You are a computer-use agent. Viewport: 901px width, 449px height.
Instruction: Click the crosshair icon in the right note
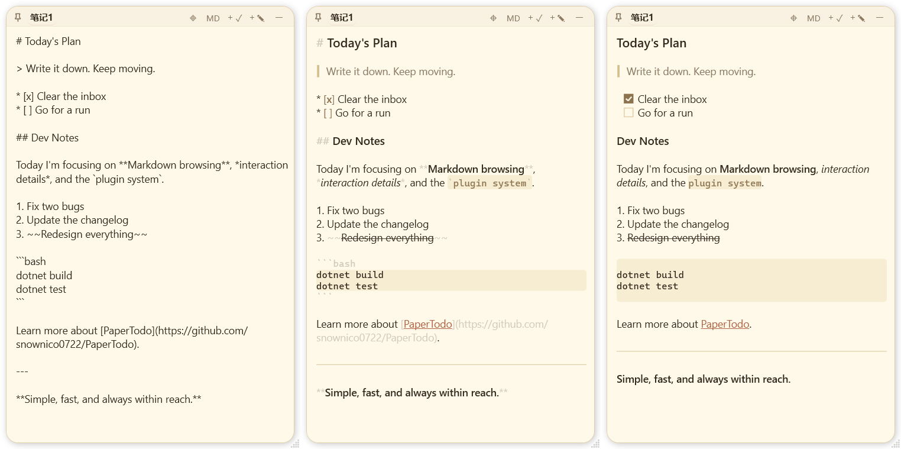point(793,18)
